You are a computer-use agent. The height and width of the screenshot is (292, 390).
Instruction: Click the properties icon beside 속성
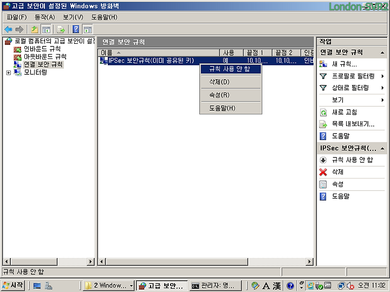tap(323, 184)
